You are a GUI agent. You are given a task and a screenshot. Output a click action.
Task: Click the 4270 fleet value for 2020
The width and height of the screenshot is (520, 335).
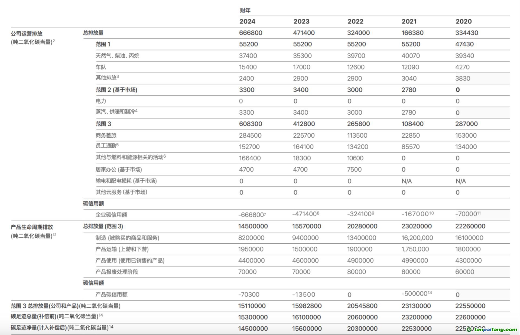coord(462,67)
